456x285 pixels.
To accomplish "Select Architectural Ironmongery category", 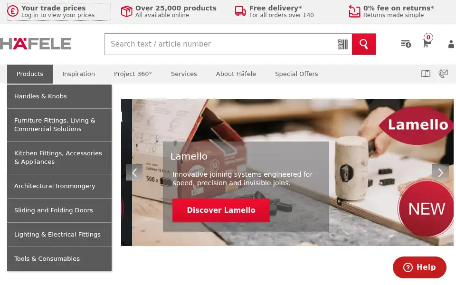I will click(x=59, y=186).
